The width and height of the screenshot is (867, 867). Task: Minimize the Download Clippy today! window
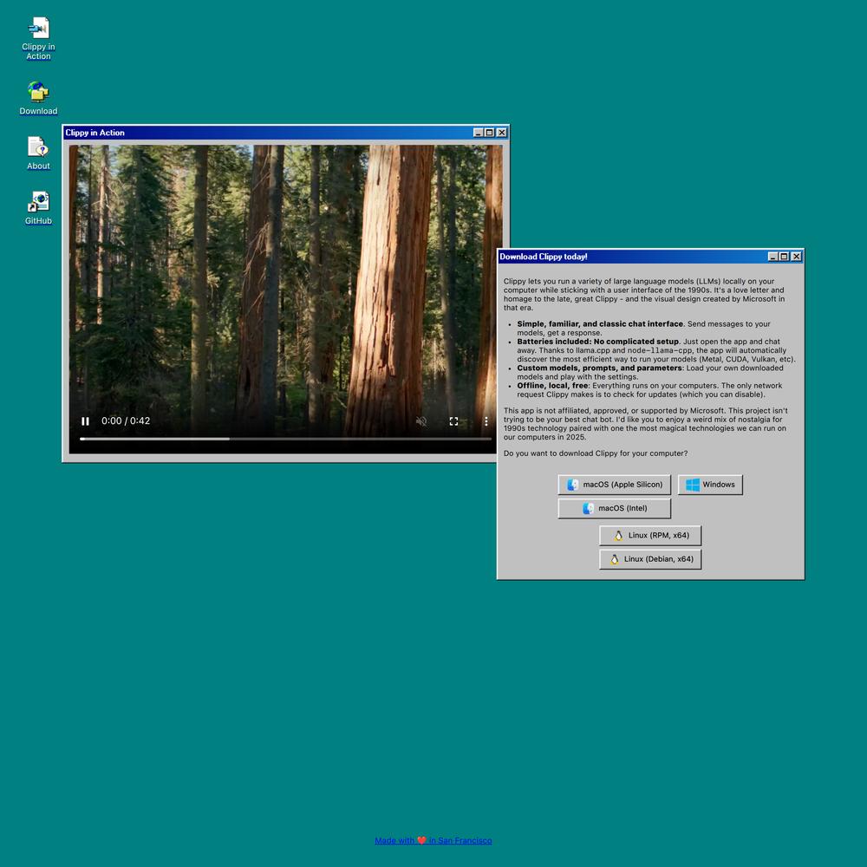coord(773,257)
